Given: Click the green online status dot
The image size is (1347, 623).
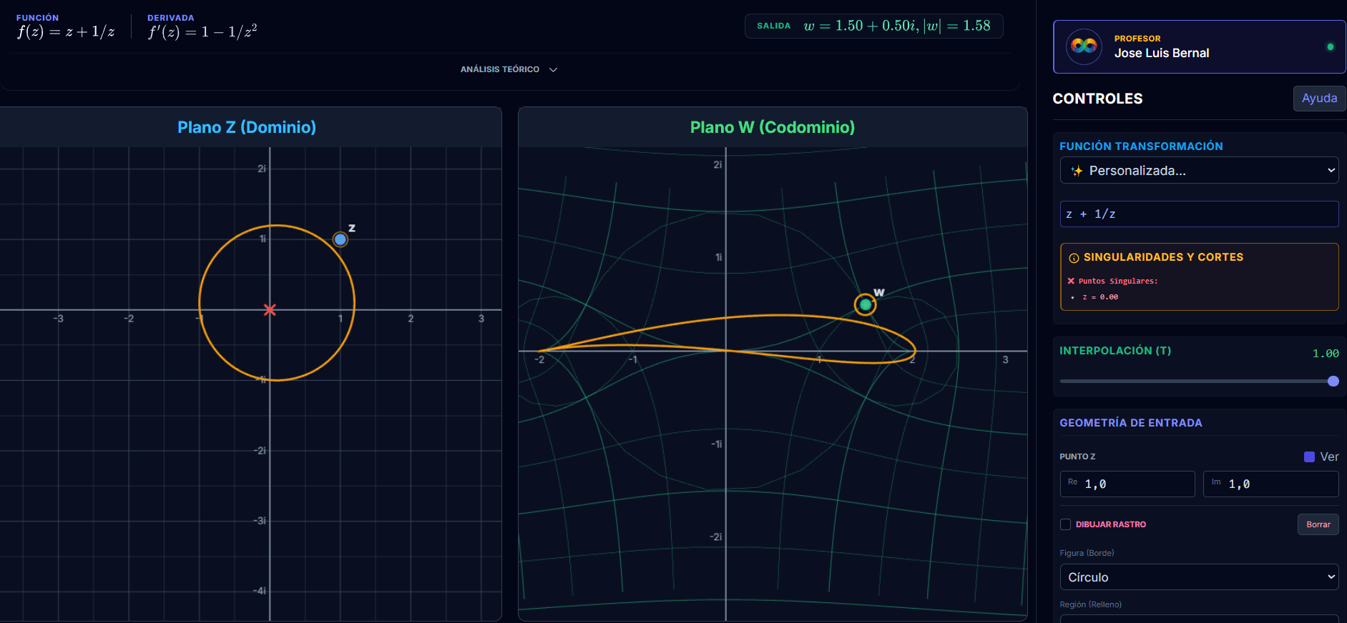Looking at the screenshot, I should pyautogui.click(x=1331, y=47).
